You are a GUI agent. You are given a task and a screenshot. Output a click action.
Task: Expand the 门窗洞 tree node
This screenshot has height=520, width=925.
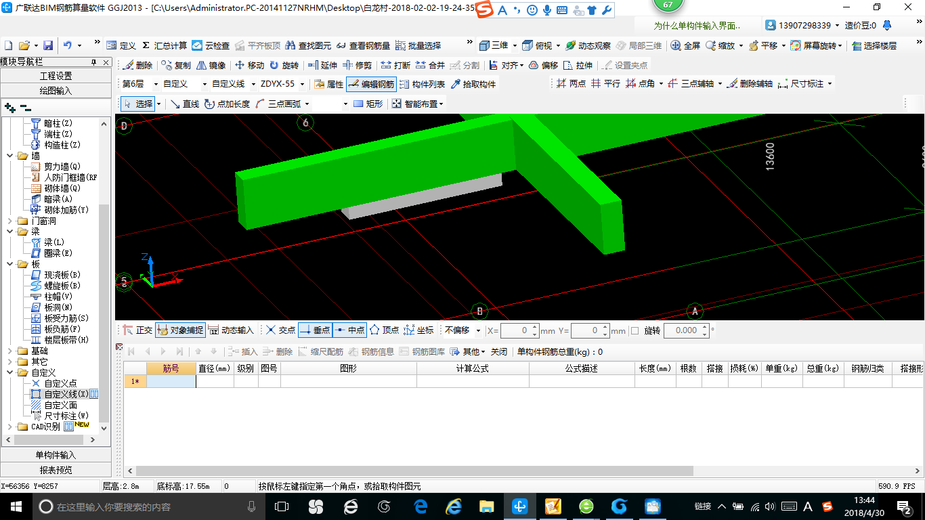(x=9, y=221)
